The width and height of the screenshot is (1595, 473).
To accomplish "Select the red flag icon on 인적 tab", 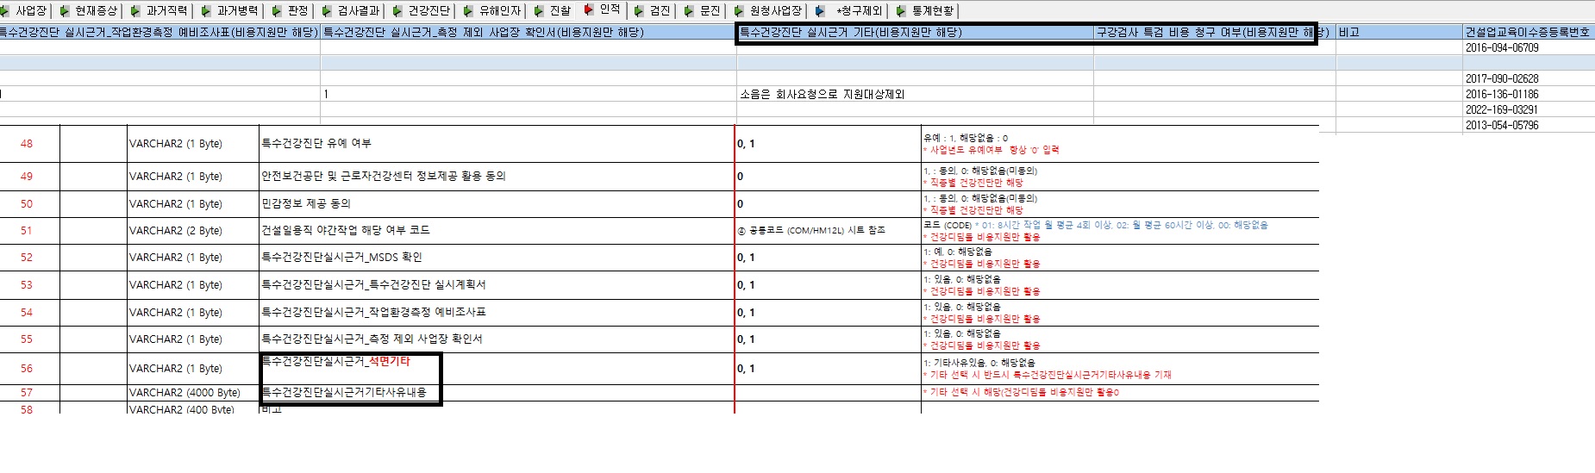I will coord(589,9).
